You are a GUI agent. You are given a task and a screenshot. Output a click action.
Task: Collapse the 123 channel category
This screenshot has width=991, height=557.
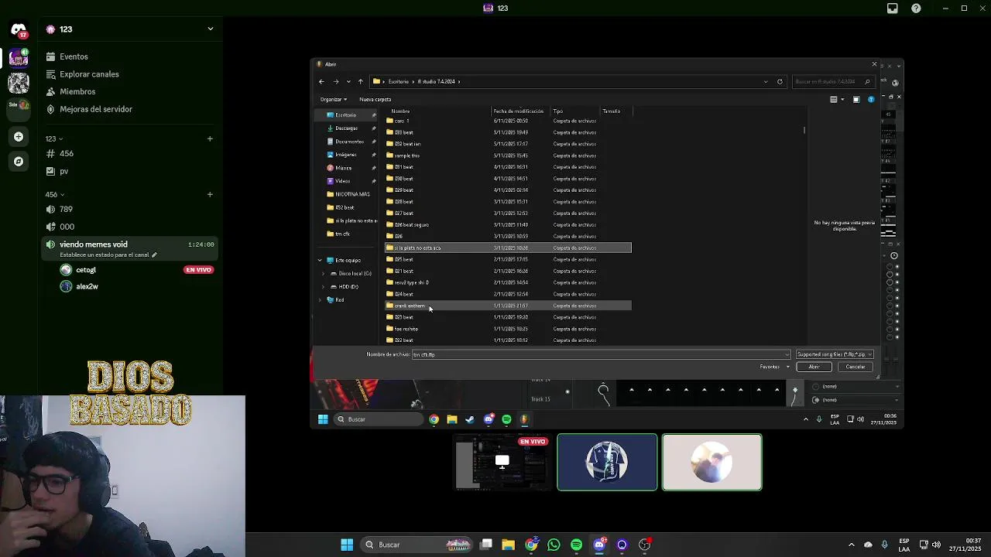click(x=54, y=139)
